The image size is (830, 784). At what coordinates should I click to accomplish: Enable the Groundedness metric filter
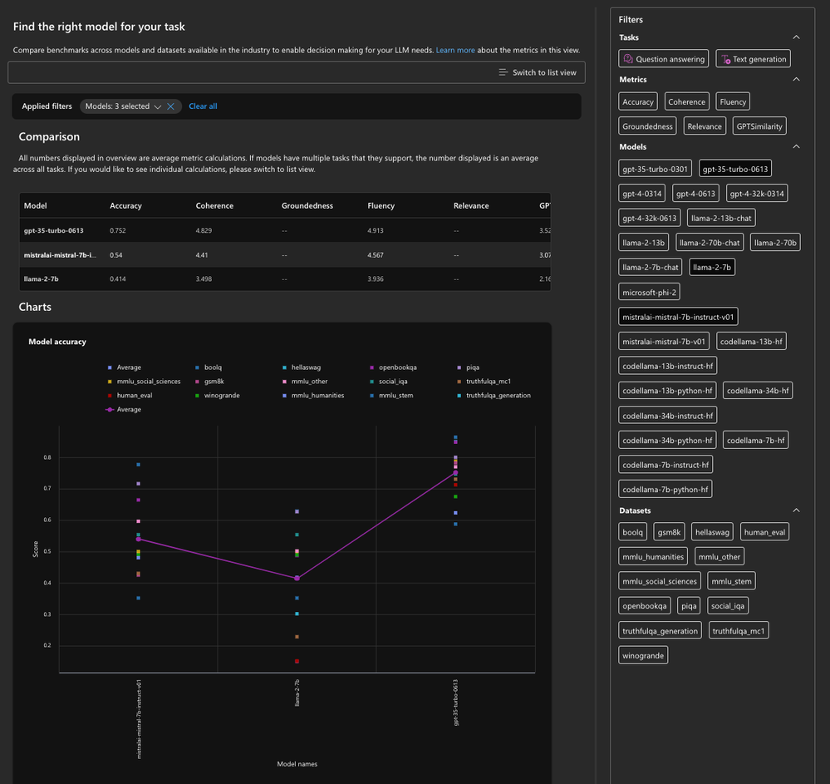pyautogui.click(x=647, y=126)
